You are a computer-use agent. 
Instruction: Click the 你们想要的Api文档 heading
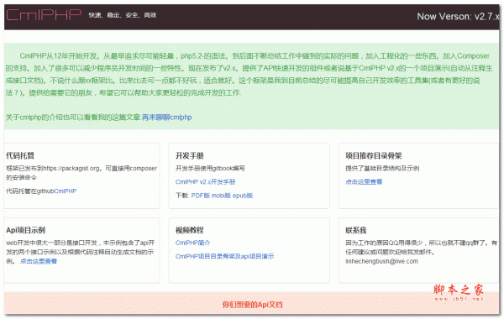(252, 305)
